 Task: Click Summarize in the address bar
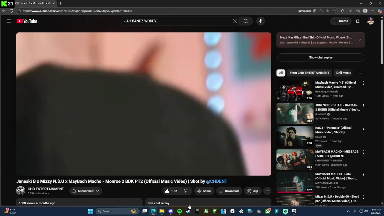click(307, 11)
